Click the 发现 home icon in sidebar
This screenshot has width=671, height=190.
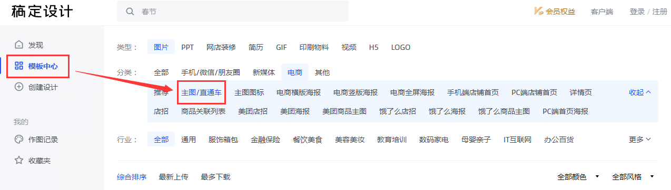(19, 45)
